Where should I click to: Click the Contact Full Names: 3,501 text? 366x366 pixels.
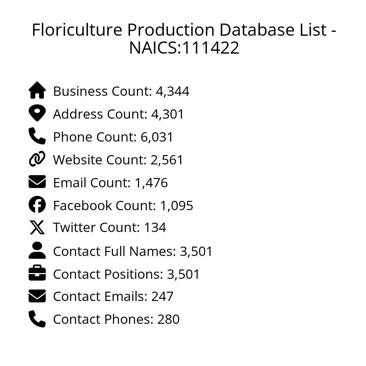click(133, 252)
